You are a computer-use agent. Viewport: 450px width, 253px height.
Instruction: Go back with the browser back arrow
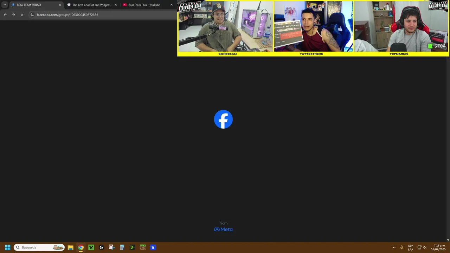(x=5, y=15)
